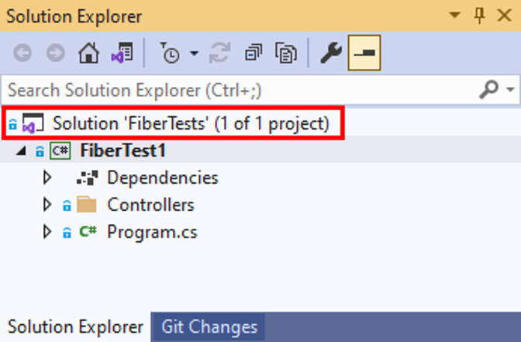Open the Pending Changes Filter dropdown arrow

[x=193, y=54]
